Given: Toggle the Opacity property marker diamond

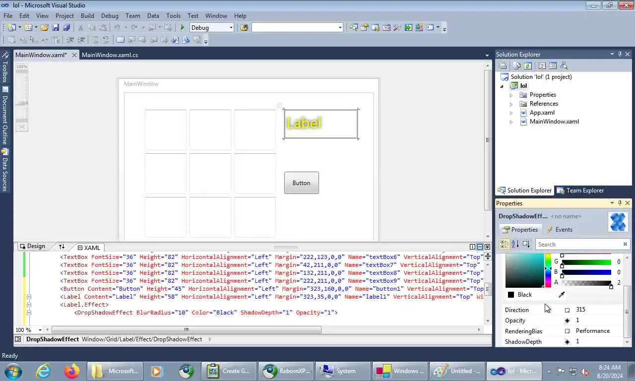Looking at the screenshot, I should tap(568, 320).
